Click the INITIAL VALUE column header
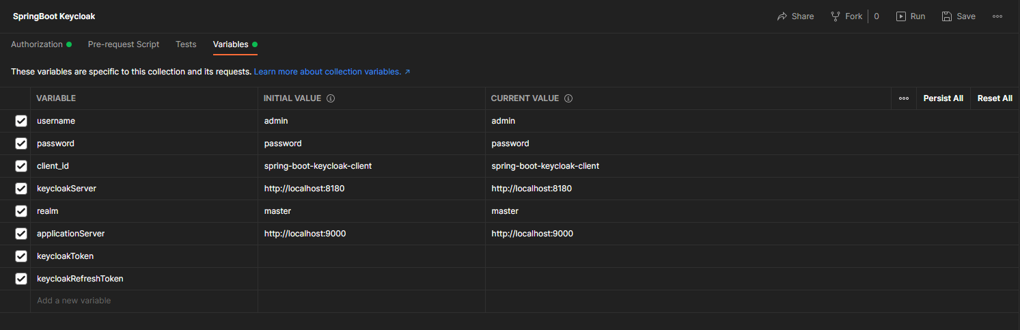The height and width of the screenshot is (330, 1020). click(292, 98)
